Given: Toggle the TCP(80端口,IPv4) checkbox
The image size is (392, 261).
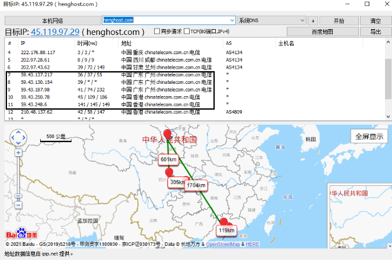Looking at the screenshot, I should [187, 31].
